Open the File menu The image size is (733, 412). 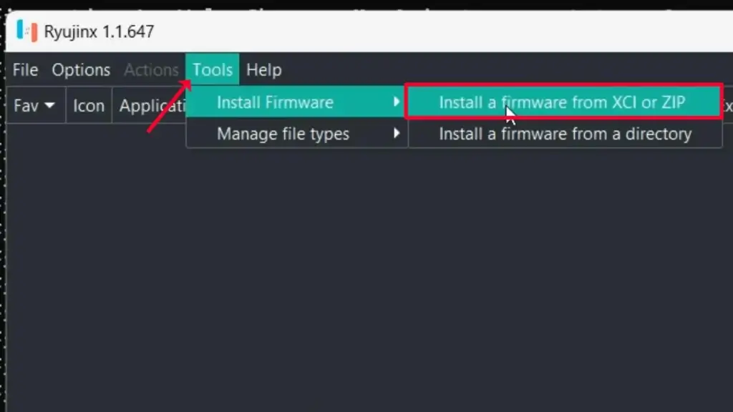point(25,70)
